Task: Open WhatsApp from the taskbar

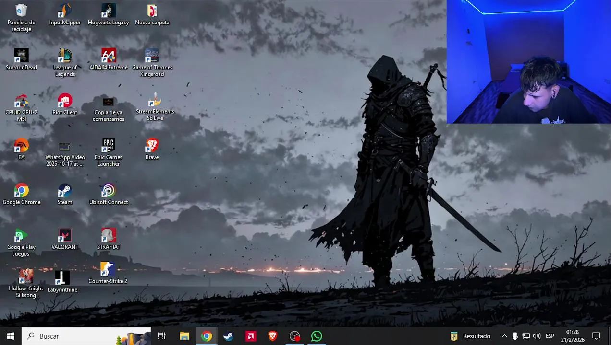Action: coord(317,336)
